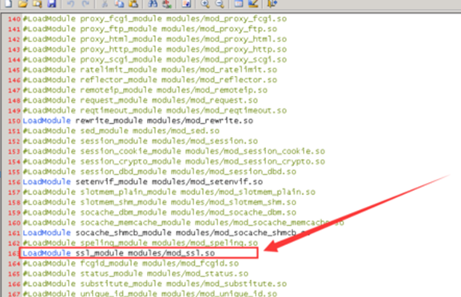461x297 pixels.
Task: Undo the last edit
Action: point(70,3)
